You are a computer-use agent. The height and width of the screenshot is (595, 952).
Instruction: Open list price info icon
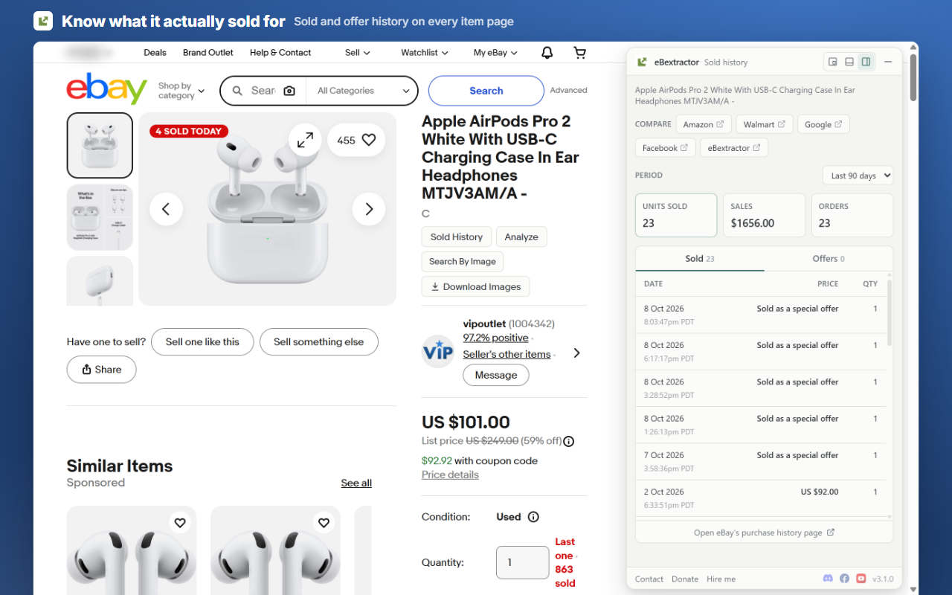click(569, 441)
